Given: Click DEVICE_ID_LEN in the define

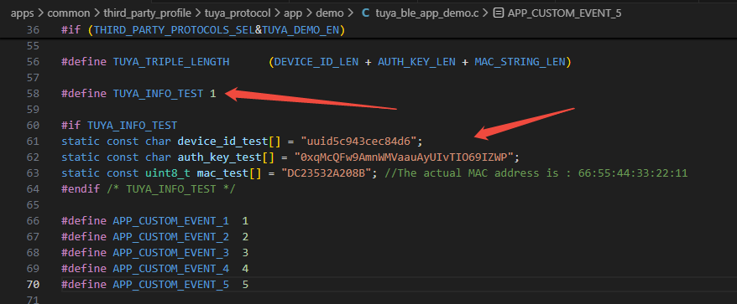Looking at the screenshot, I should 316,62.
